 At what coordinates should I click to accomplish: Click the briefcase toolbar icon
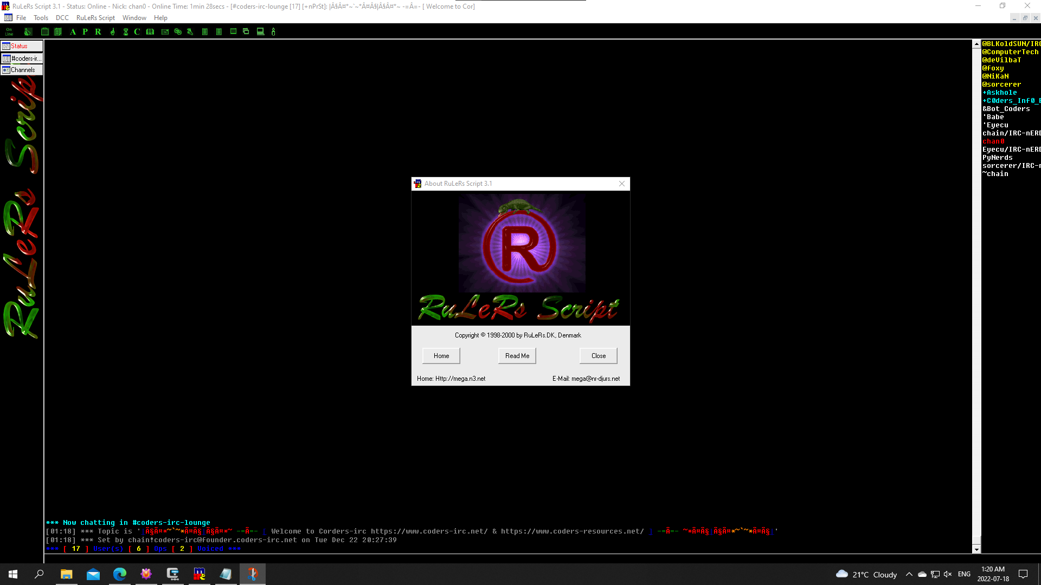click(x=45, y=31)
